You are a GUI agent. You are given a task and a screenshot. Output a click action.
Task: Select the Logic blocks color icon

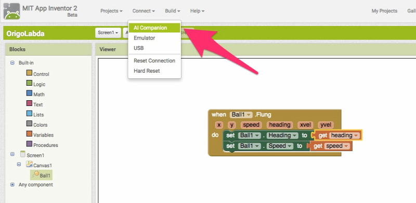(29, 83)
